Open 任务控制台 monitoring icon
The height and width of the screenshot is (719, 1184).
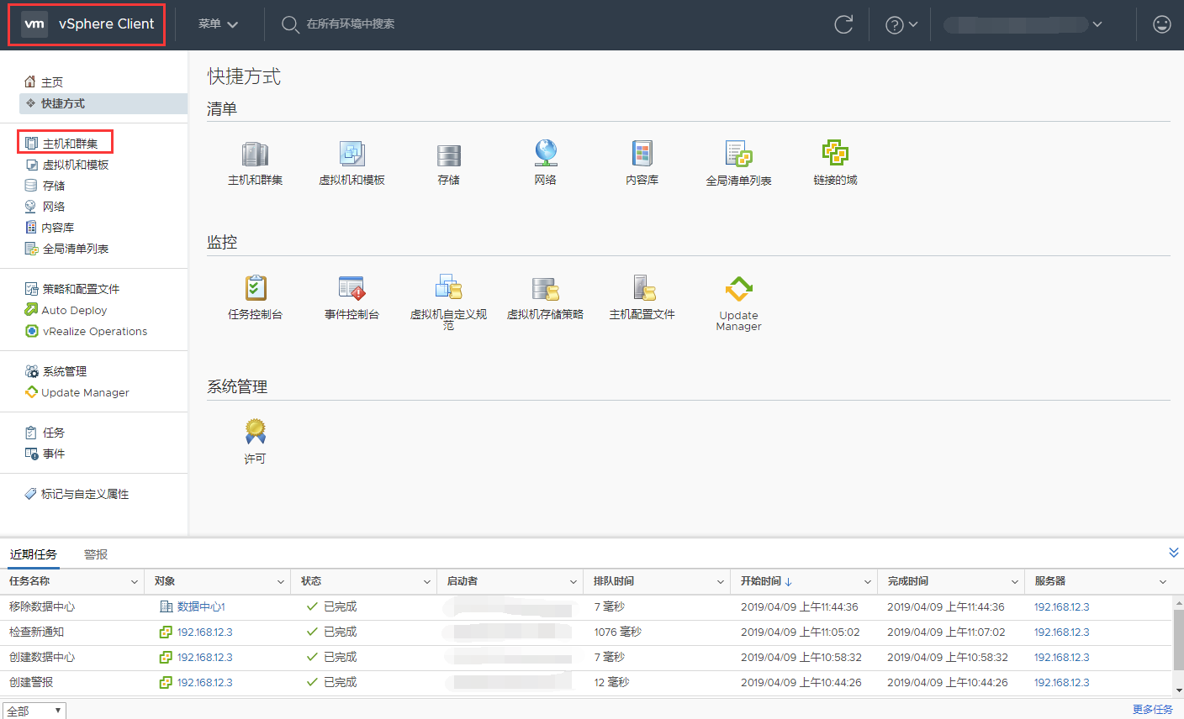pos(256,288)
